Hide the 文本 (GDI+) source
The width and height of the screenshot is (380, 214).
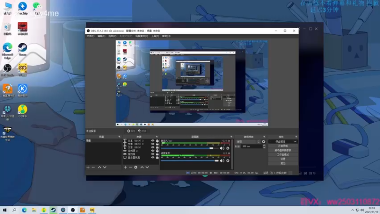(152, 147)
